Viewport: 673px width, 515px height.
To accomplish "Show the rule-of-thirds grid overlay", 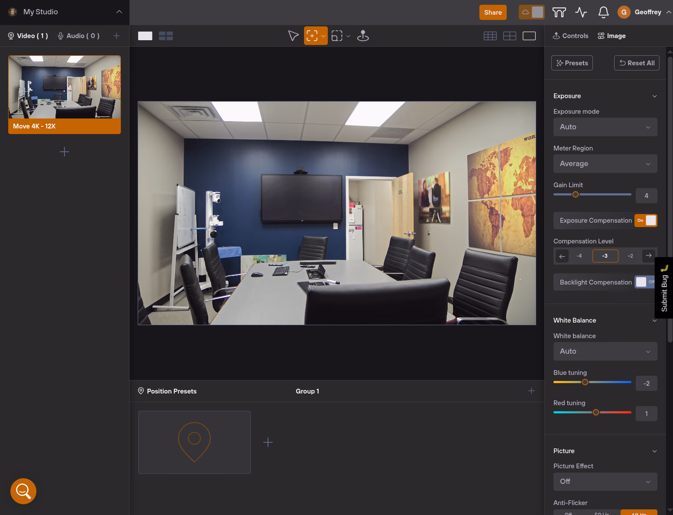I will click(510, 36).
